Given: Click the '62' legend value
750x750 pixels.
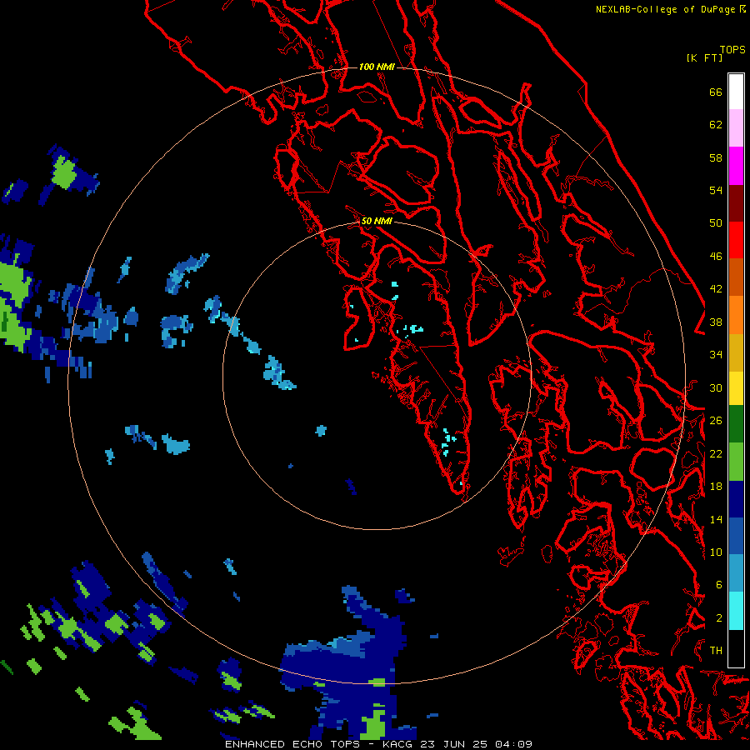Looking at the screenshot, I should coord(716,125).
